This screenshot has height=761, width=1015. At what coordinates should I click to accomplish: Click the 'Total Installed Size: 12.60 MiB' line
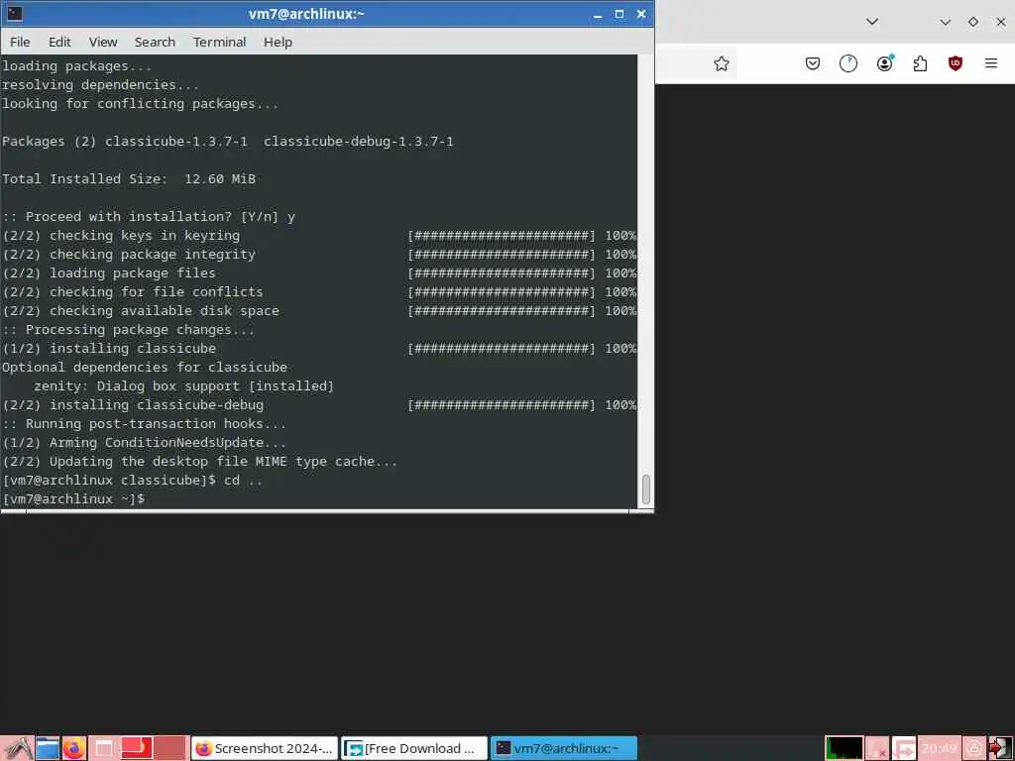tap(129, 179)
